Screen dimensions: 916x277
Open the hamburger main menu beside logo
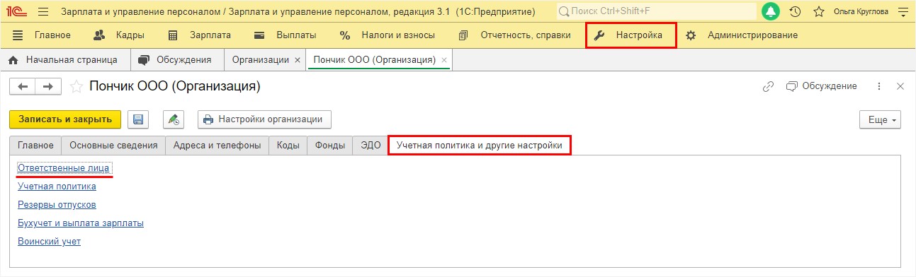(x=43, y=12)
